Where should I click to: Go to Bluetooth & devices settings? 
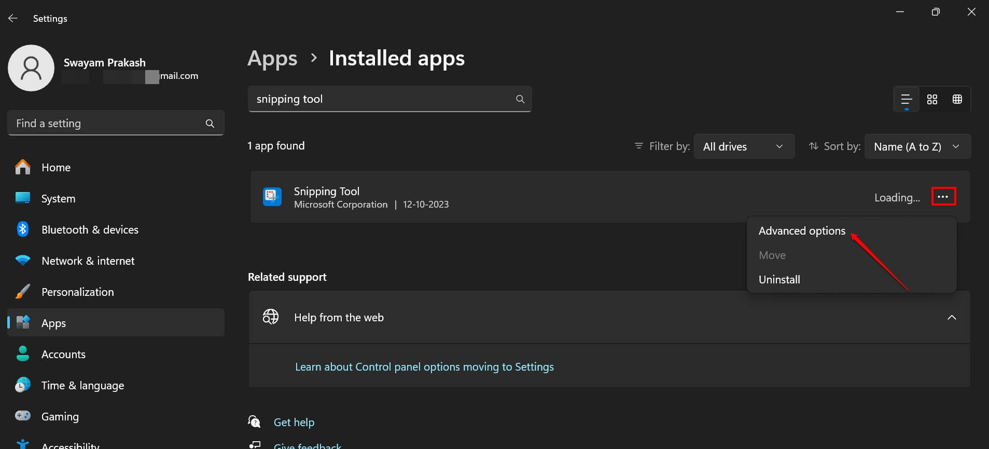90,229
